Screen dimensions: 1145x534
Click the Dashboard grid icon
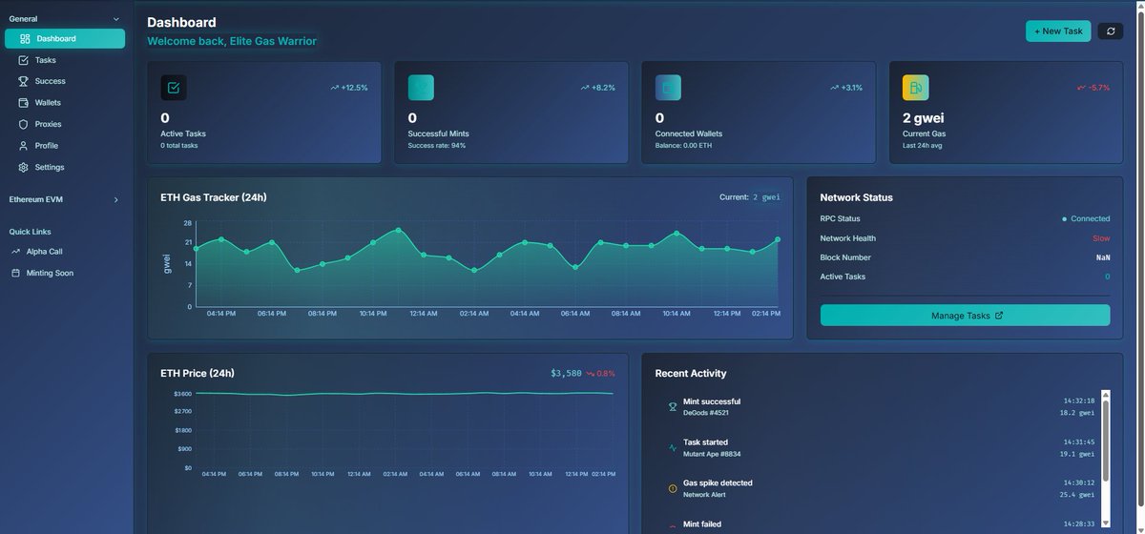(x=25, y=39)
